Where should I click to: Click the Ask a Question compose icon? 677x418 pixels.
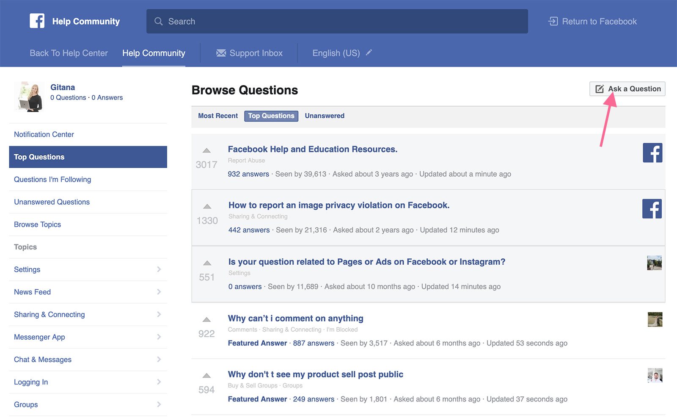(x=600, y=89)
